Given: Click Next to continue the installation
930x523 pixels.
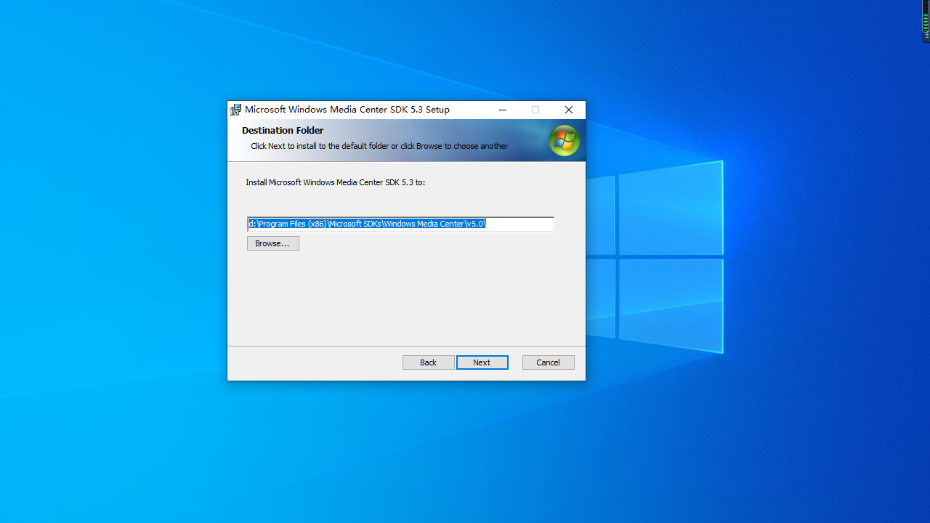Looking at the screenshot, I should [x=482, y=362].
